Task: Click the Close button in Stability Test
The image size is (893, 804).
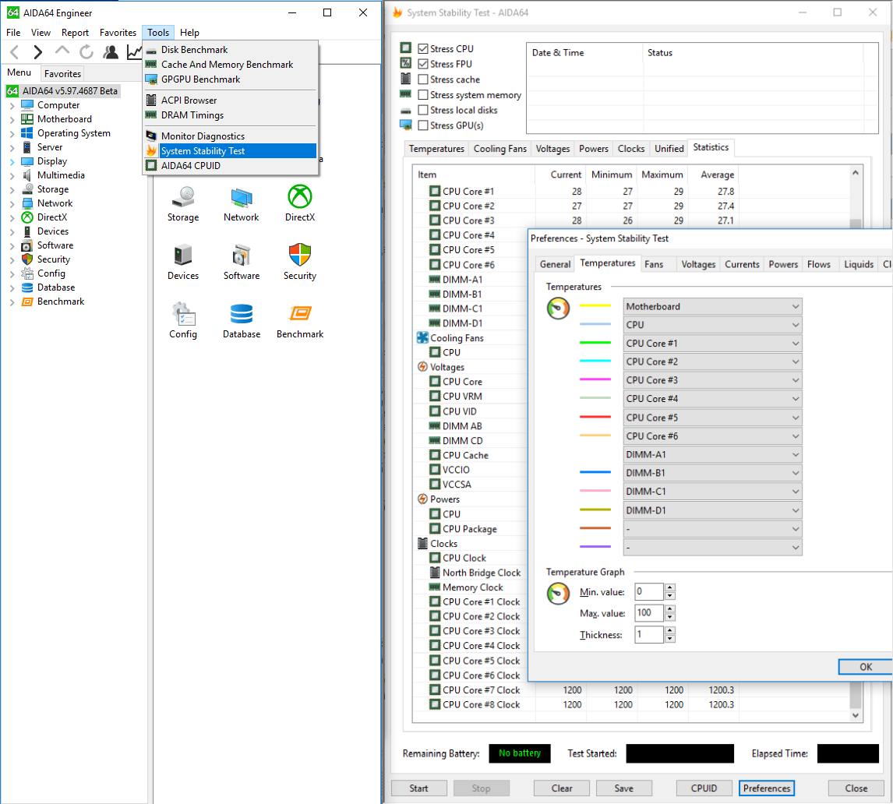Action: pyautogui.click(x=856, y=788)
